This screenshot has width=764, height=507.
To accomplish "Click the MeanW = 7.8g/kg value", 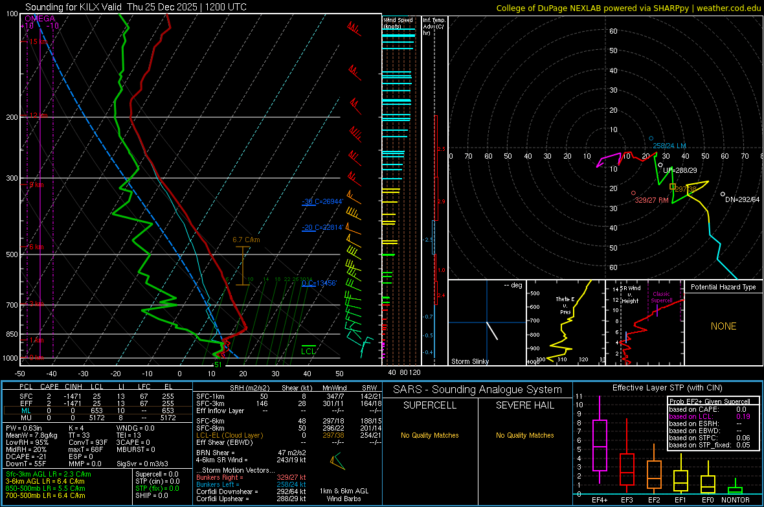I will coord(32,435).
